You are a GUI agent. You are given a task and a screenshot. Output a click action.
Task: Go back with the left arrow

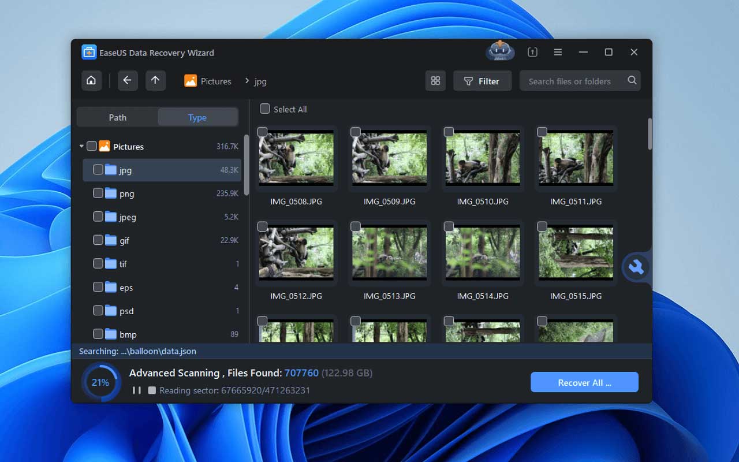pyautogui.click(x=128, y=81)
